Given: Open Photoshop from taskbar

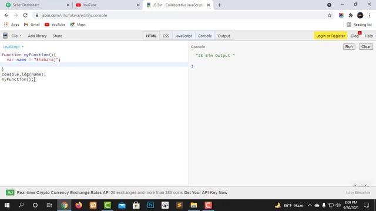Looking at the screenshot, I should click(x=150, y=205).
